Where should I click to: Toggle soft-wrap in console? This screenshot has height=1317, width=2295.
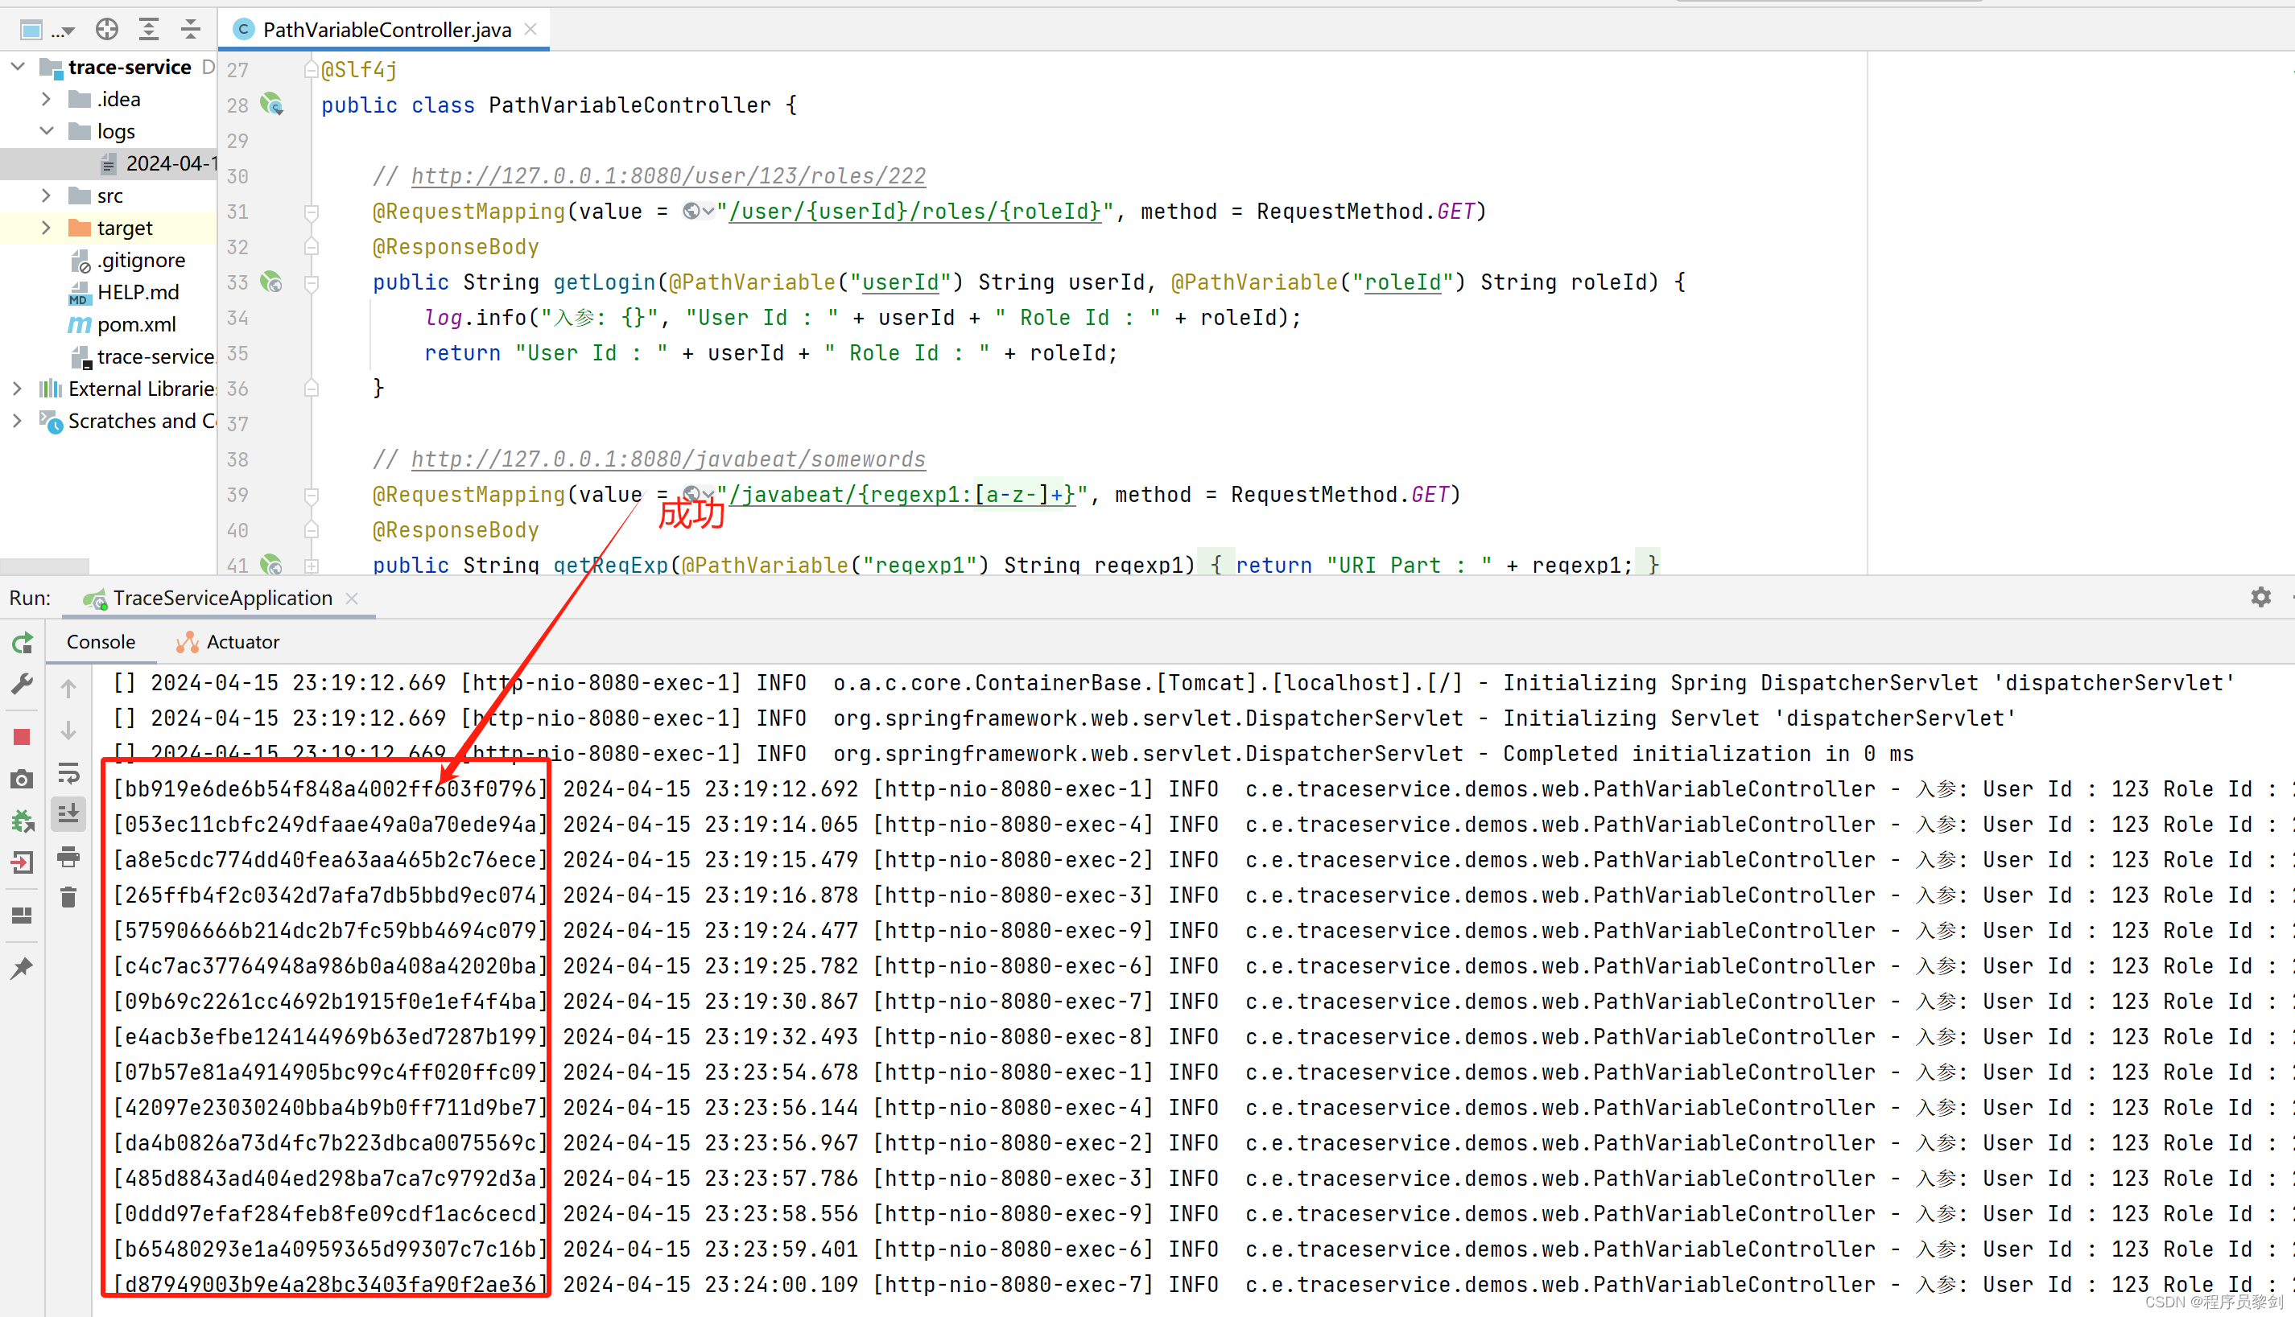(68, 773)
